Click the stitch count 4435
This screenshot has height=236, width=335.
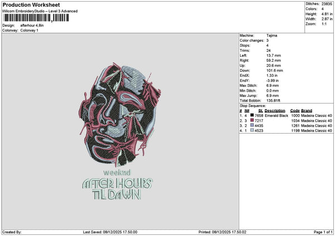click(259, 126)
